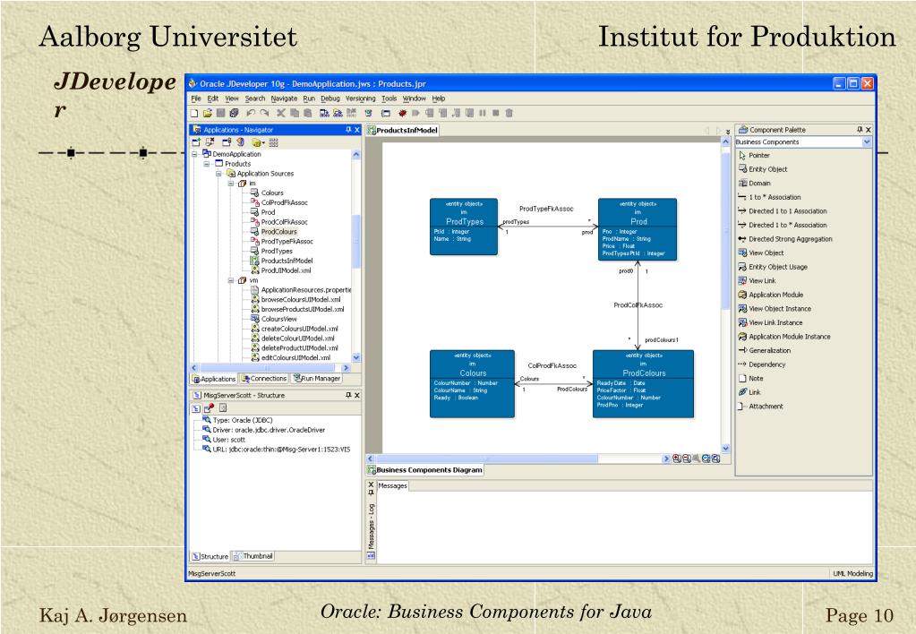Viewport: 916px width, 634px height.
Task: Click the ProdColours entity object in diagram
Action: 643,384
